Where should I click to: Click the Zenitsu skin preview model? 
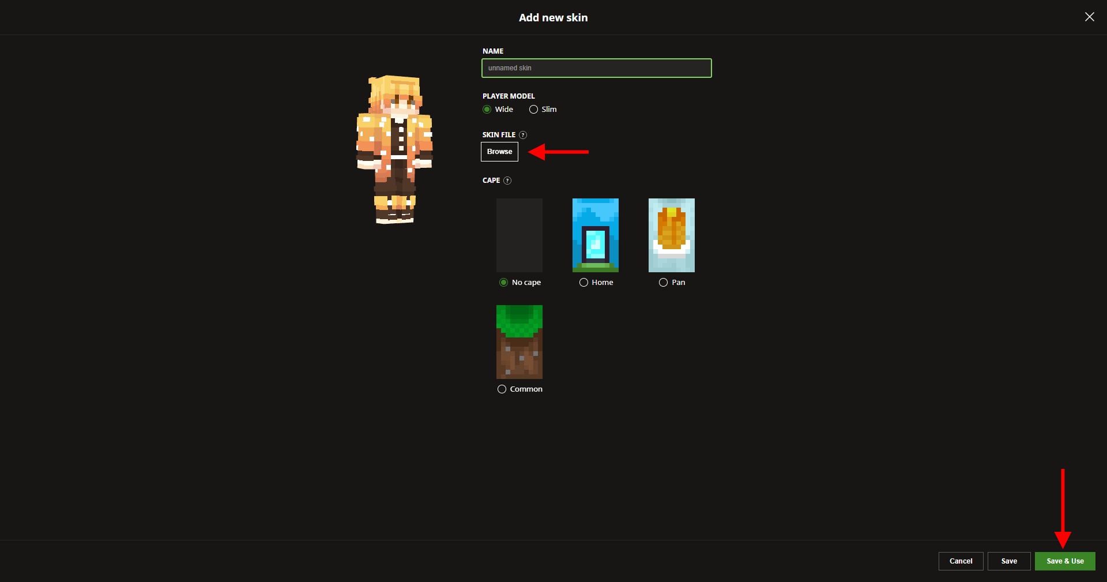click(x=394, y=149)
